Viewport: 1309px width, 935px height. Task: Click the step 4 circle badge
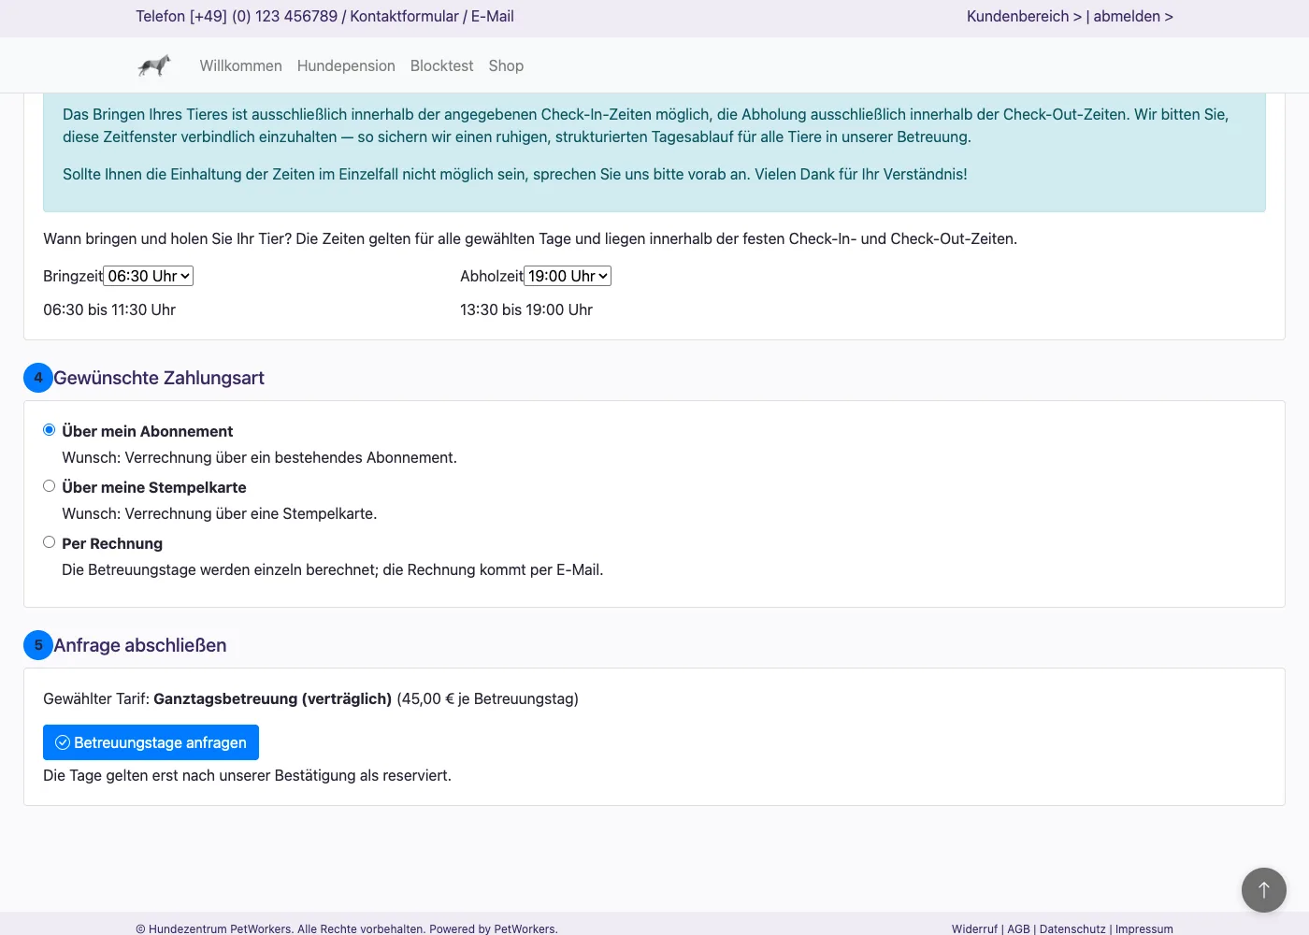pos(38,378)
